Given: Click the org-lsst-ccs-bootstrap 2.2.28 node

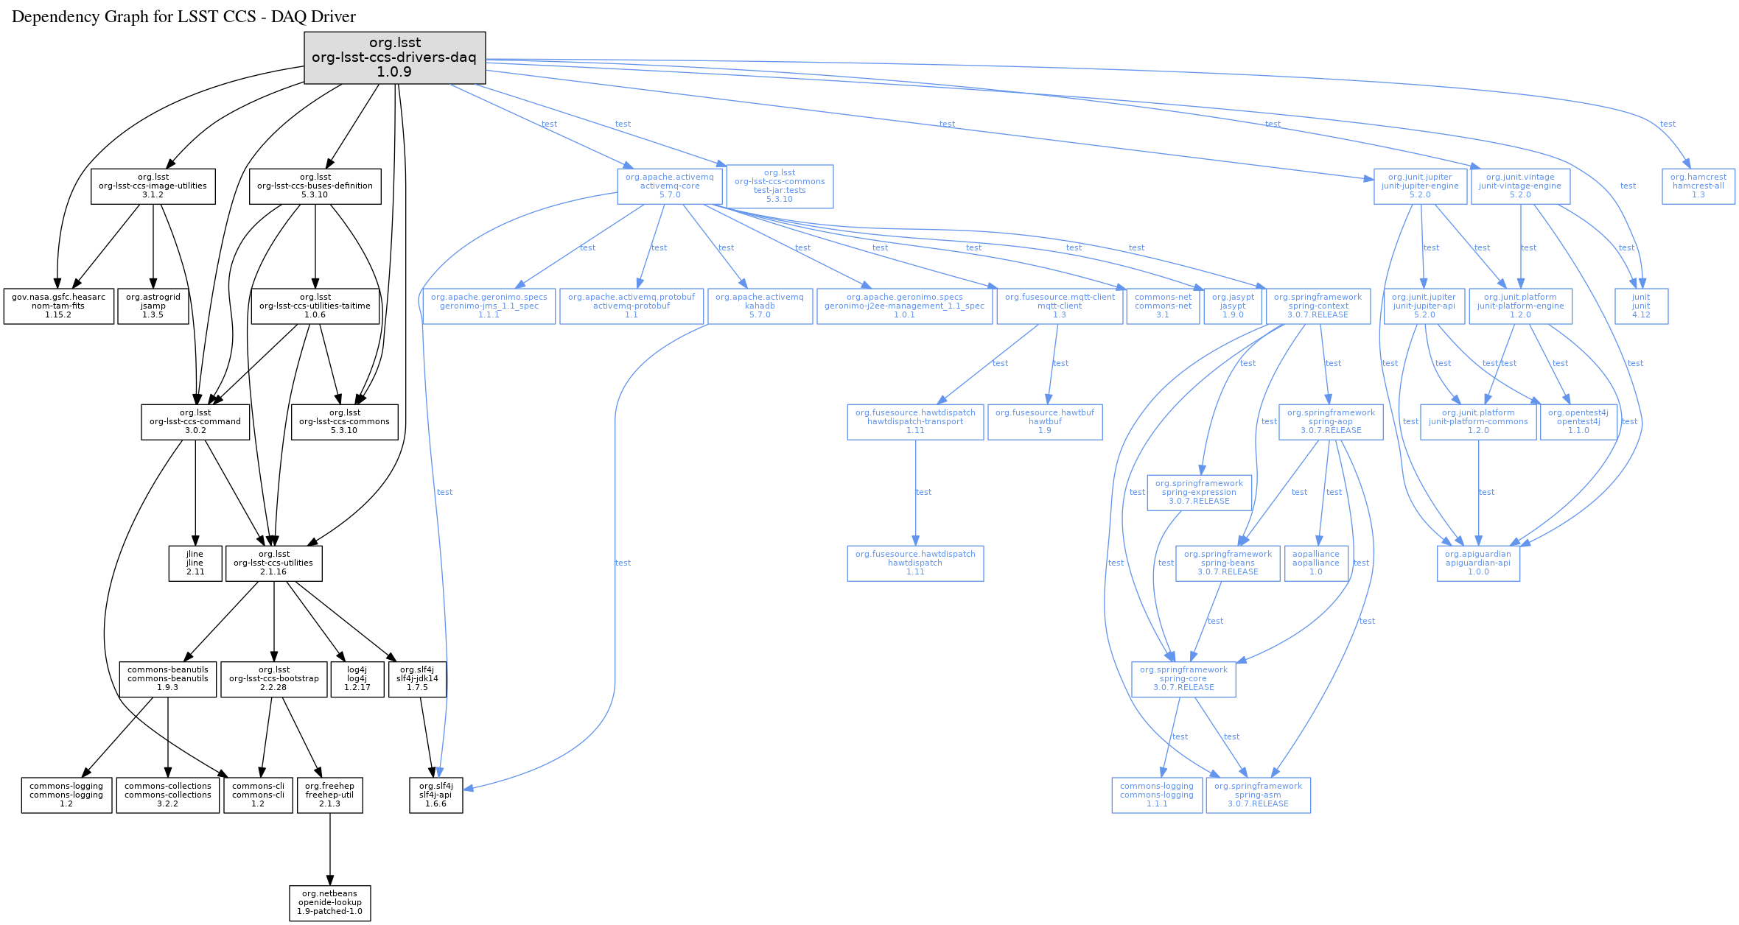Looking at the screenshot, I should pyautogui.click(x=274, y=679).
